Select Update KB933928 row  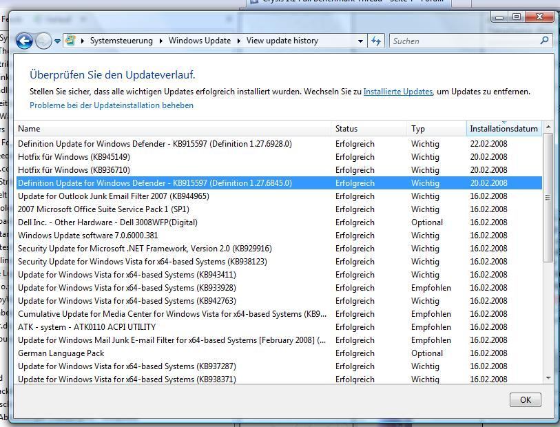click(279, 288)
